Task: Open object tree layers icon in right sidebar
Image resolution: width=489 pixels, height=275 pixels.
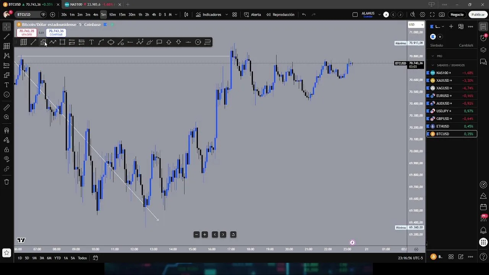Action: click(x=483, y=50)
